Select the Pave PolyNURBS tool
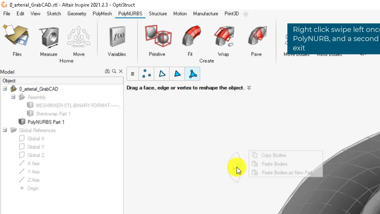This screenshot has height=214, width=380. click(257, 37)
